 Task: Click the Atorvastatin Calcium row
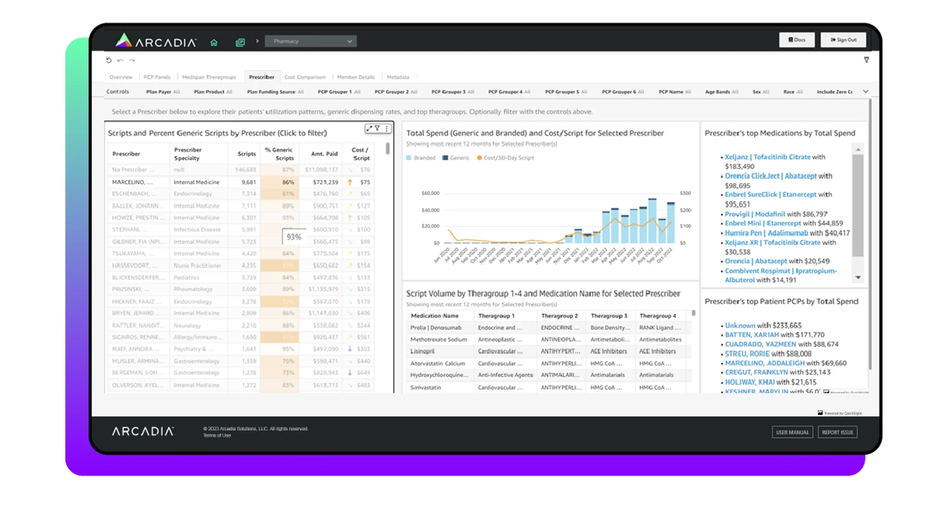pos(549,364)
